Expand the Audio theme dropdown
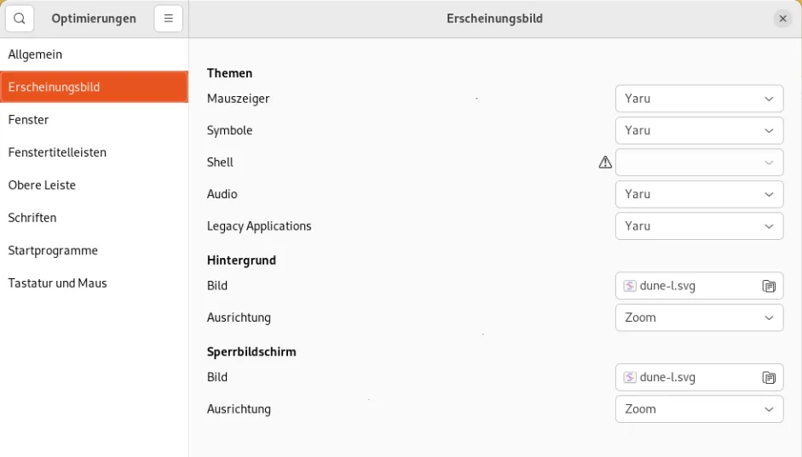 pos(699,194)
